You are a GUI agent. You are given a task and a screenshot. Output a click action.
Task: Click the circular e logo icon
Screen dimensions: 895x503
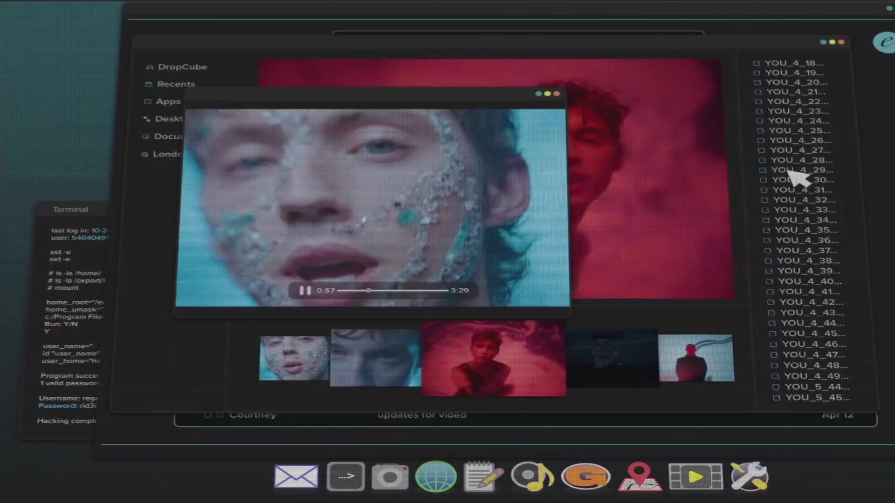pyautogui.click(x=884, y=42)
